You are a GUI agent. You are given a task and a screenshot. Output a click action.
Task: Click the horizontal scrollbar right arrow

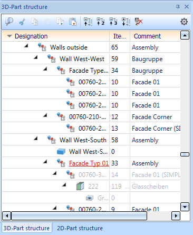tap(176, 216)
